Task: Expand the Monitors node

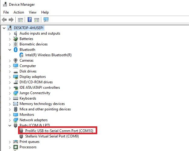Action: point(10,115)
